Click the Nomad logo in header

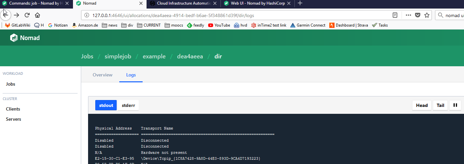pos(25,38)
